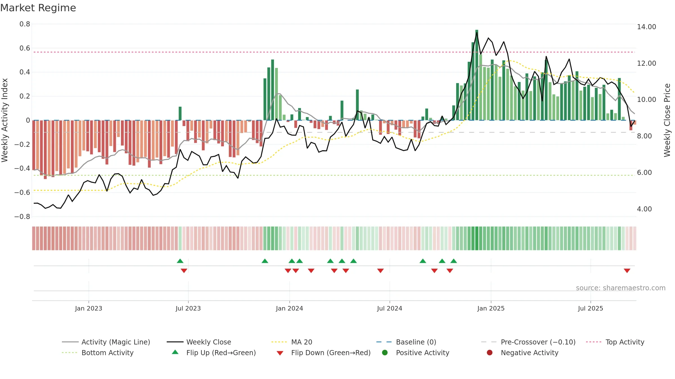Click the Bottom Activity green dotted sample
The height and width of the screenshot is (379, 675).
click(69, 353)
